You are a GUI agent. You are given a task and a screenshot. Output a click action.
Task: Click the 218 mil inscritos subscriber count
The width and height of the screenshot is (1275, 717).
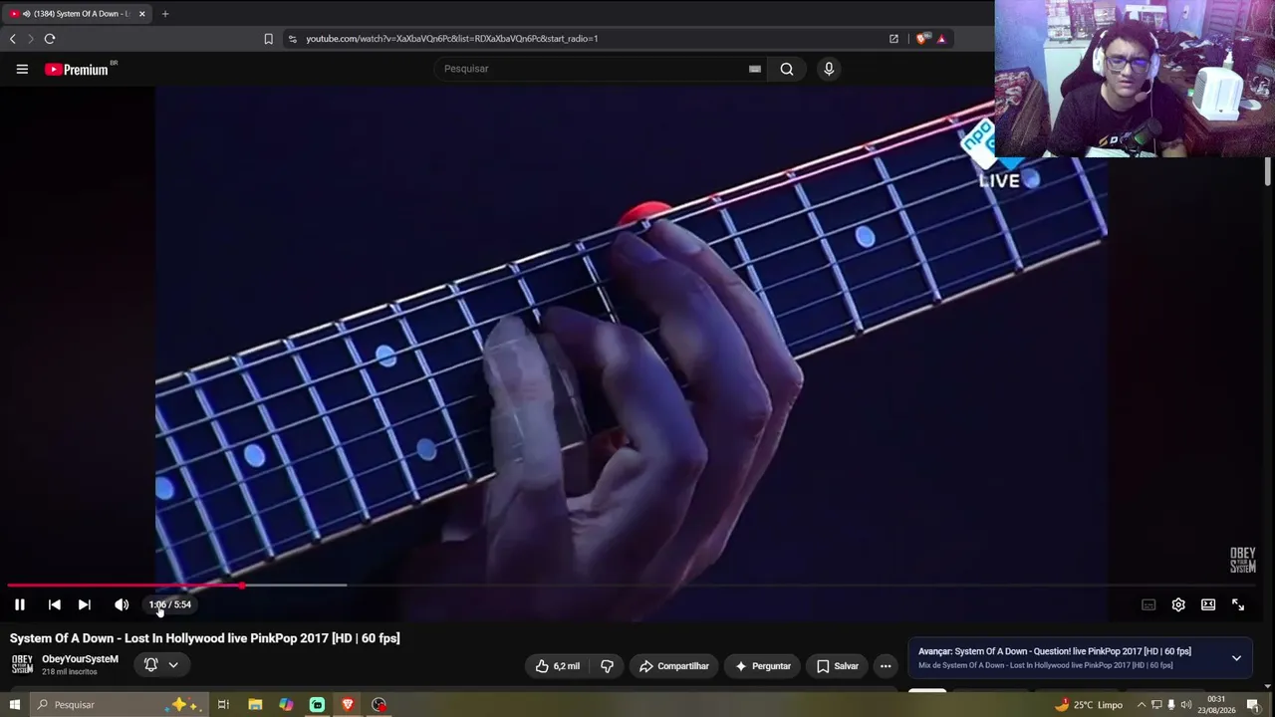coord(70,672)
